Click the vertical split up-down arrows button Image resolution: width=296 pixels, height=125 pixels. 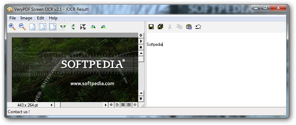[x=141, y=35]
